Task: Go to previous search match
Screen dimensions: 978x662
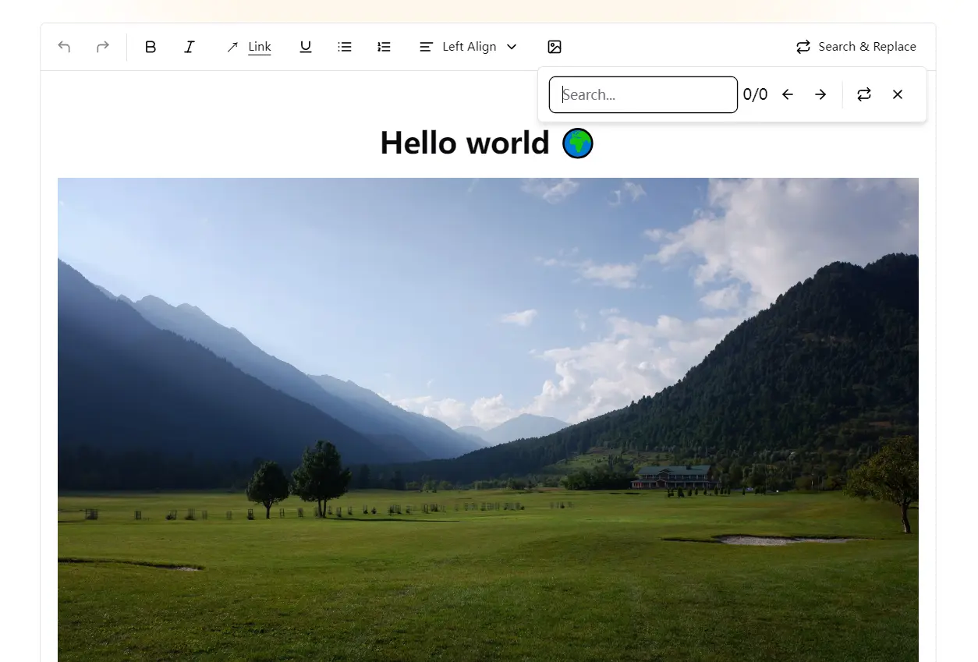Action: click(x=788, y=94)
